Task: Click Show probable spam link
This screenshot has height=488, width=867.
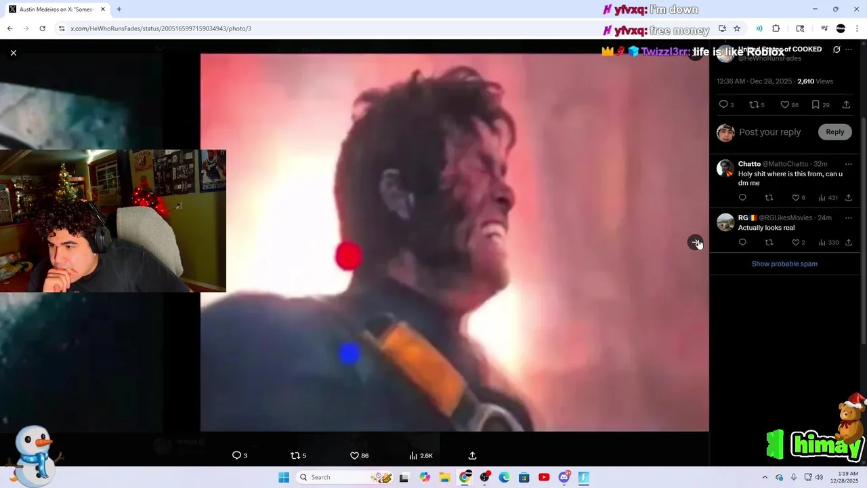Action: [x=784, y=264]
